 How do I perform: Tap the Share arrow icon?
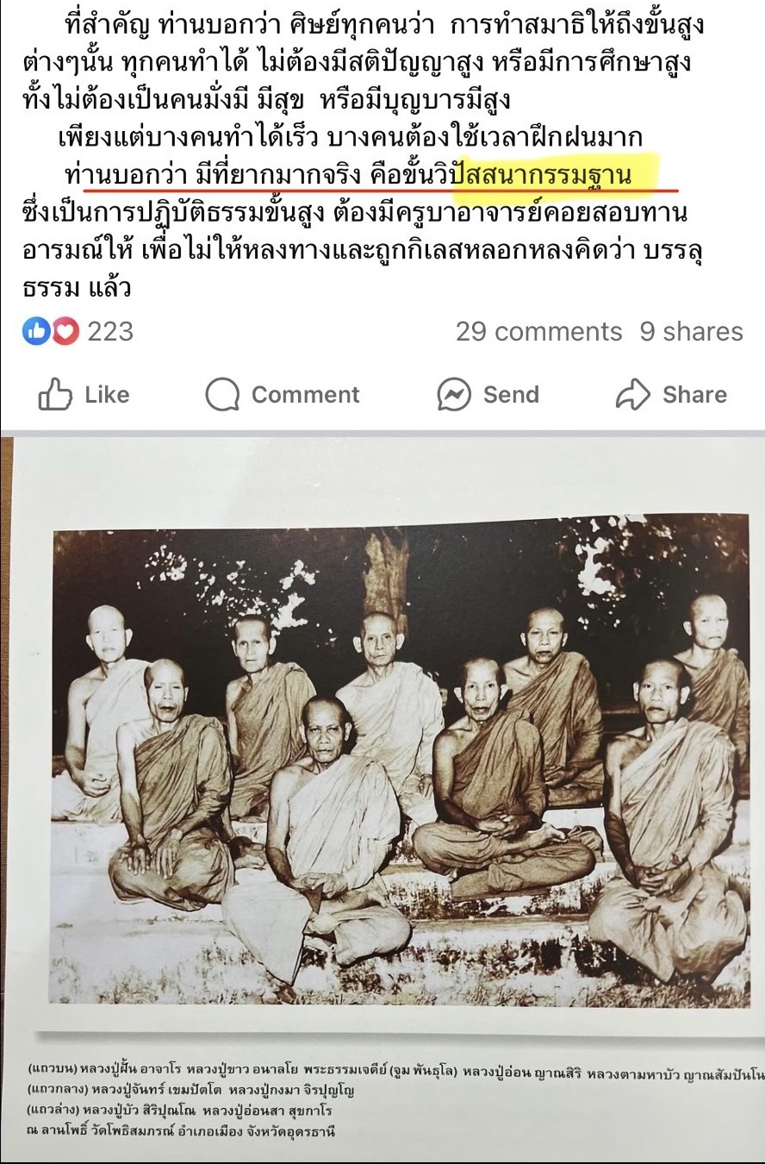click(633, 395)
